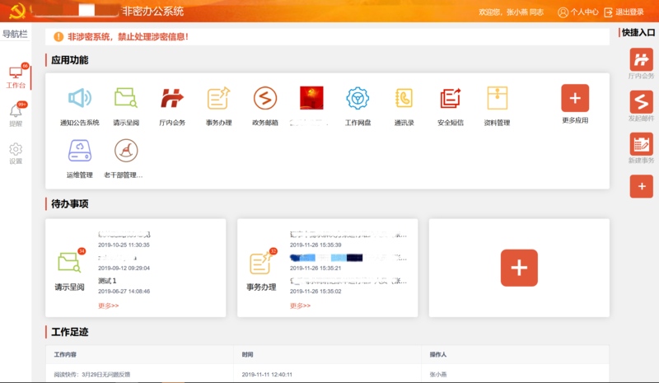Open the 资料管理 app icon
The height and width of the screenshot is (383, 659).
(497, 99)
